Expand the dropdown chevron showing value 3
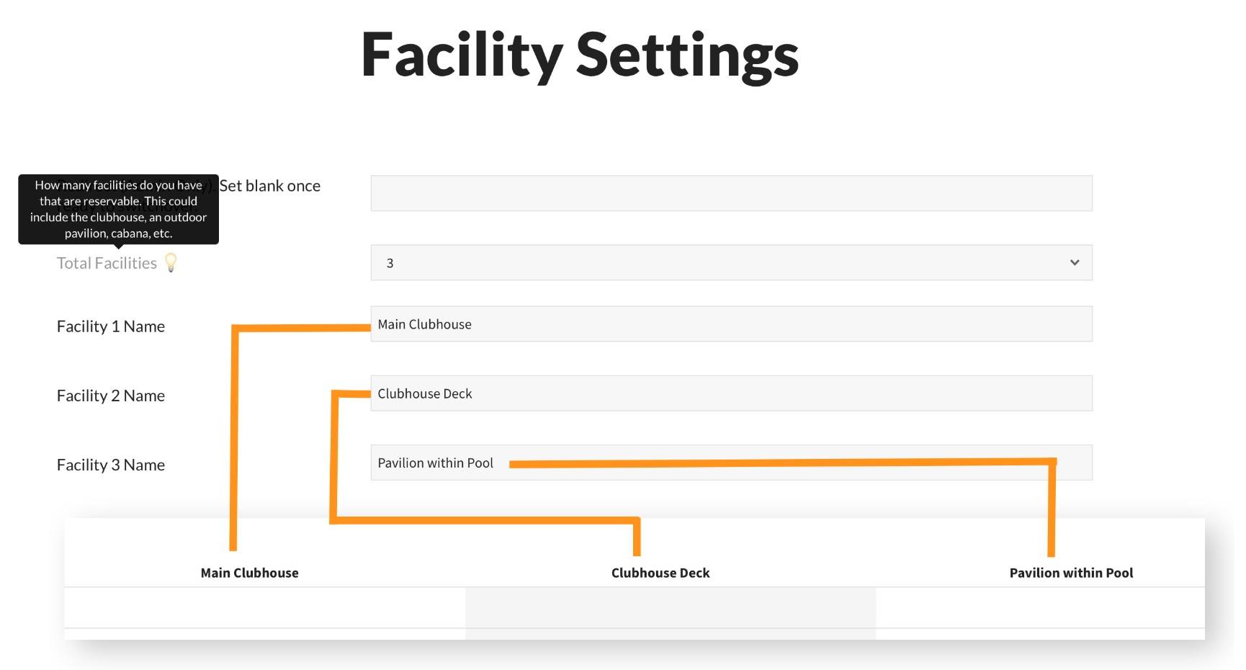1246x670 pixels. [1074, 262]
